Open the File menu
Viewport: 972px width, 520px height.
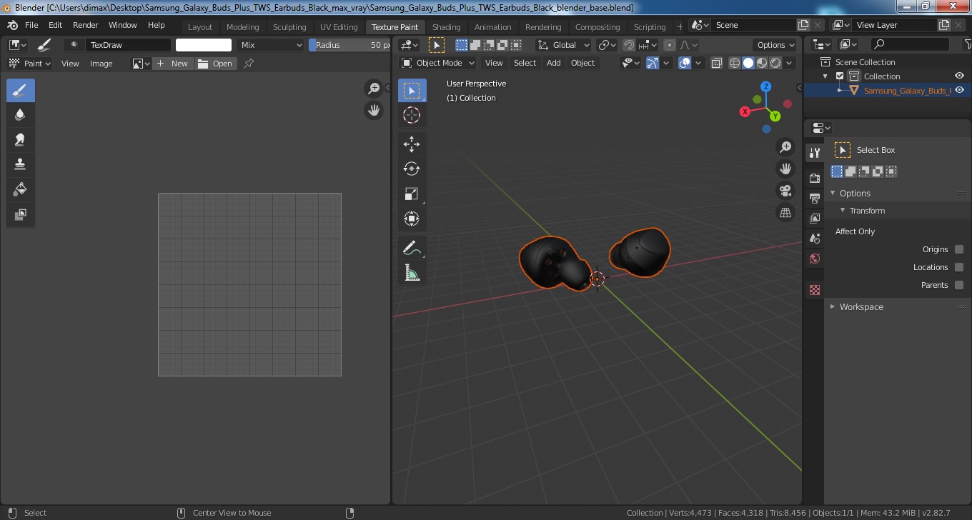(31, 25)
